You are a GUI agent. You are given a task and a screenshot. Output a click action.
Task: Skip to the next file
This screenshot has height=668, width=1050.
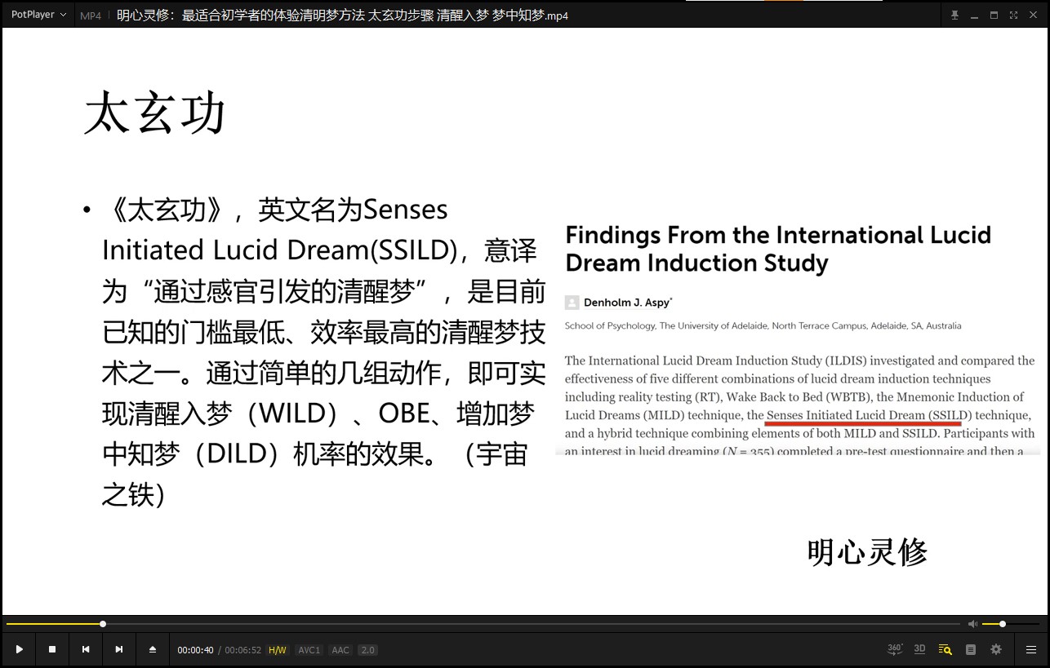tap(119, 649)
